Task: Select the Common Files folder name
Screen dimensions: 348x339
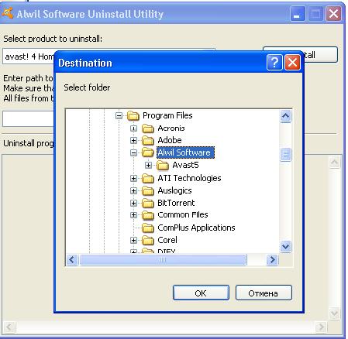Action: (183, 215)
